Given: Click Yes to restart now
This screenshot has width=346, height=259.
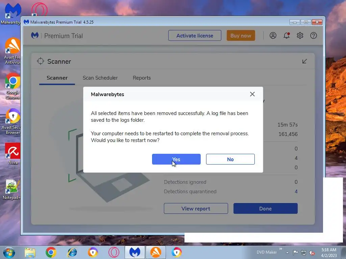Looking at the screenshot, I should 176,159.
